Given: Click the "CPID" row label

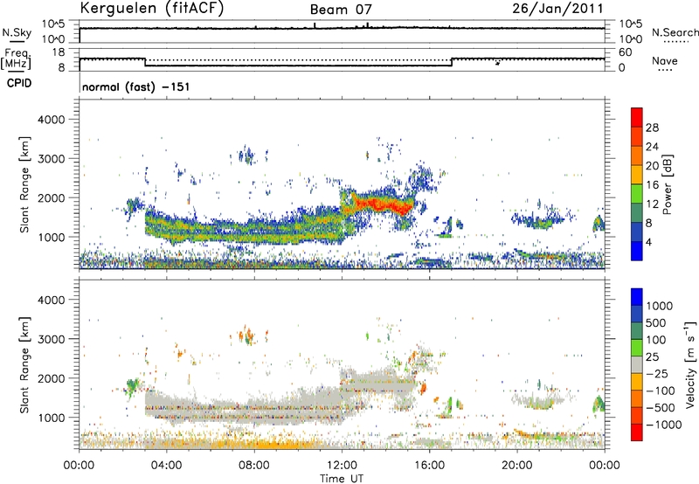Looking at the screenshot, I should click(x=19, y=83).
